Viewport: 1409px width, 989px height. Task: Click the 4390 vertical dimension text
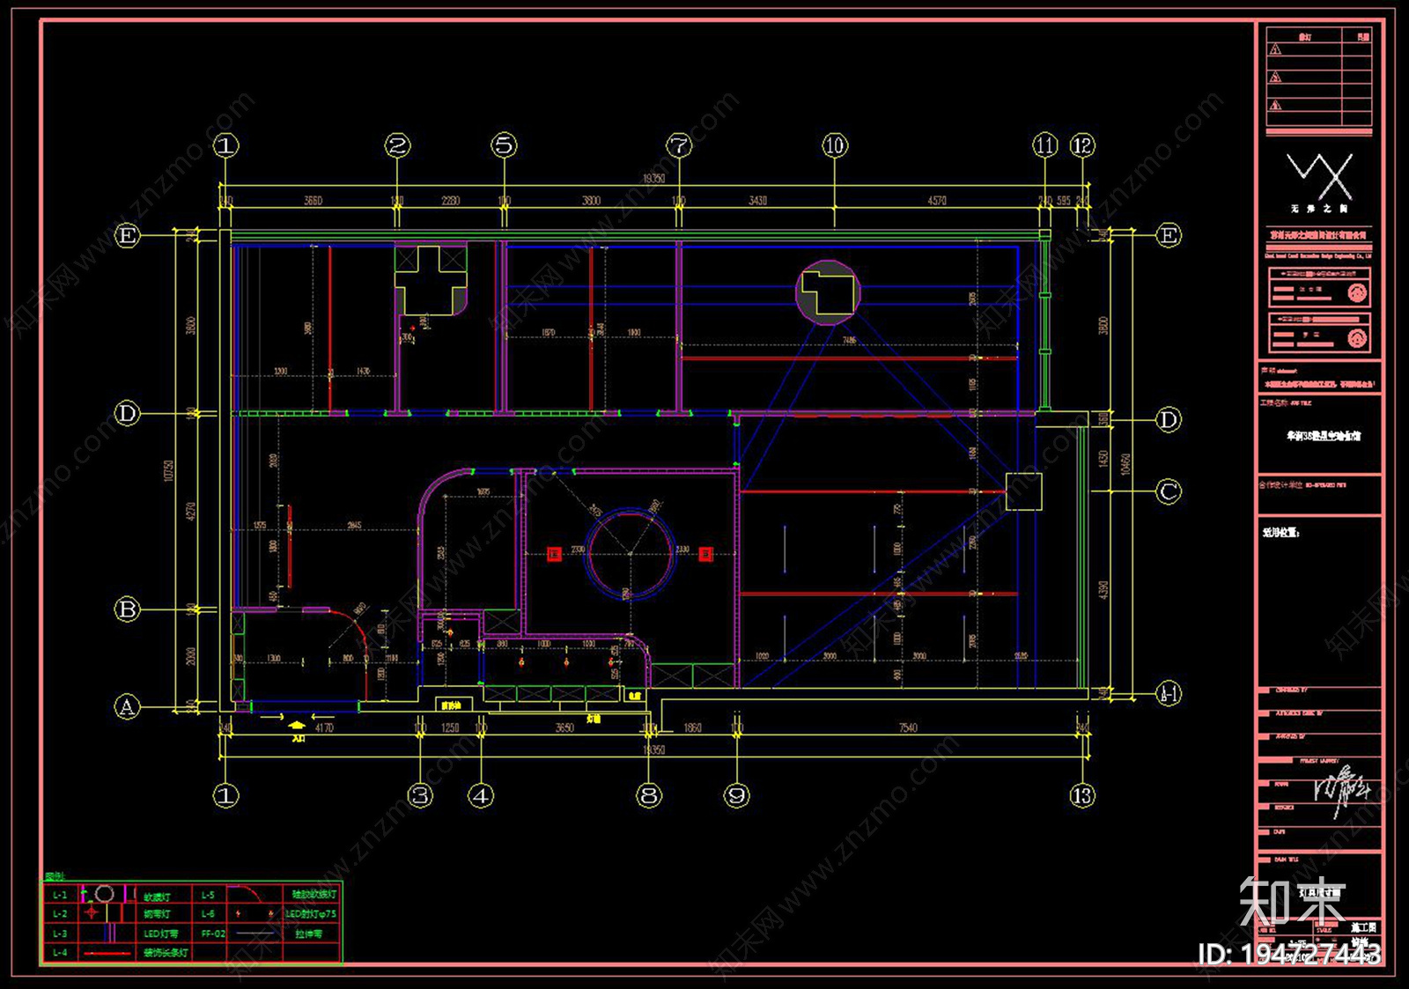pyautogui.click(x=1103, y=591)
